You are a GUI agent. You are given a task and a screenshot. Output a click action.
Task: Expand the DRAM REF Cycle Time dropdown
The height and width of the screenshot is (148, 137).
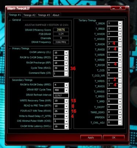click(x=66, y=90)
